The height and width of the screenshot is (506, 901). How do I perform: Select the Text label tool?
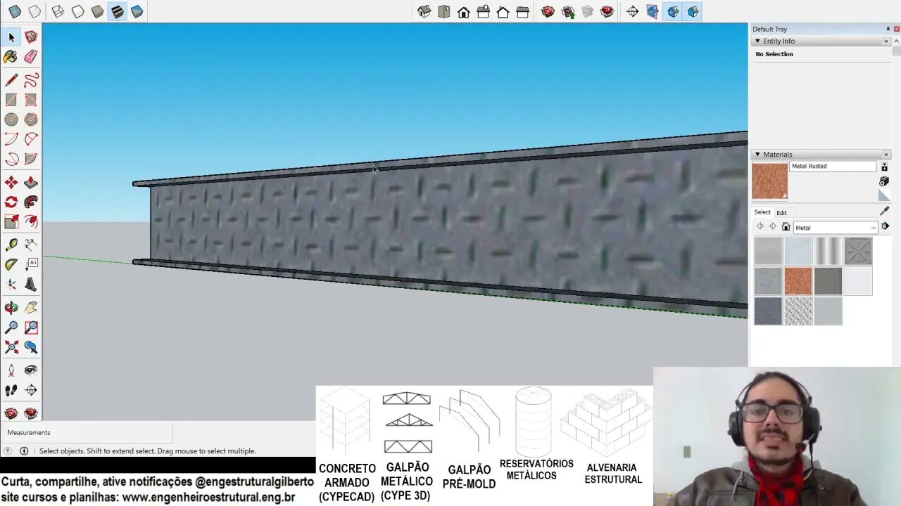(31, 265)
